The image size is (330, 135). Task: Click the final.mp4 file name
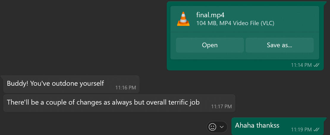[208, 15]
